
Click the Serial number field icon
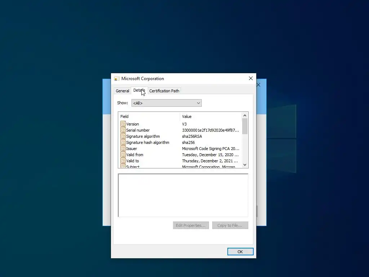[x=123, y=130]
